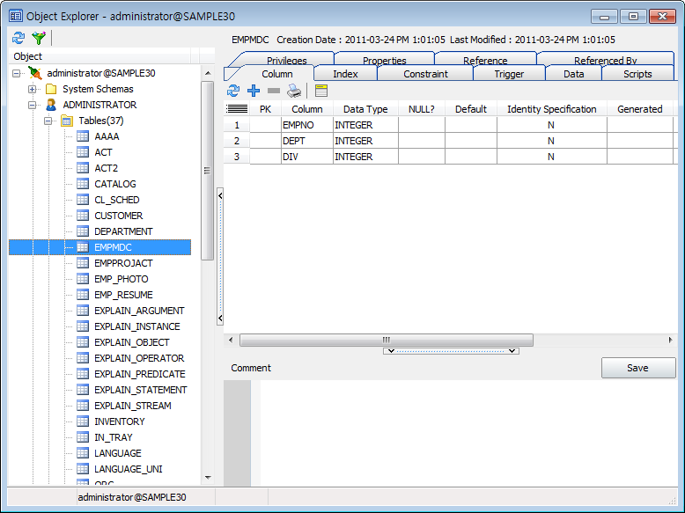Switch to the Constraint tab
The image size is (685, 513).
click(425, 74)
